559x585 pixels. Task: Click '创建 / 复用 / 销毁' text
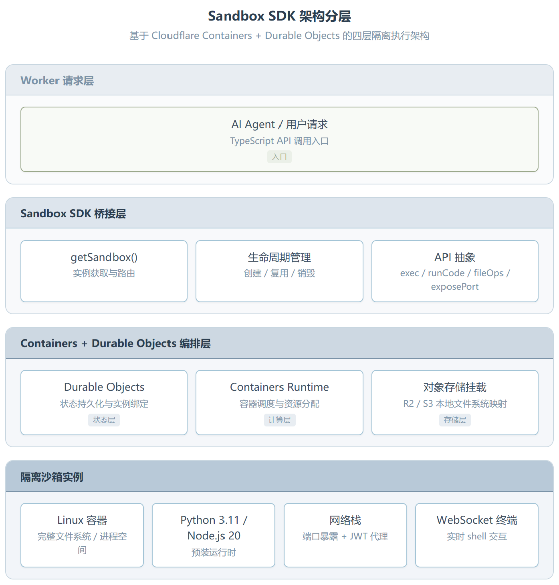click(279, 273)
